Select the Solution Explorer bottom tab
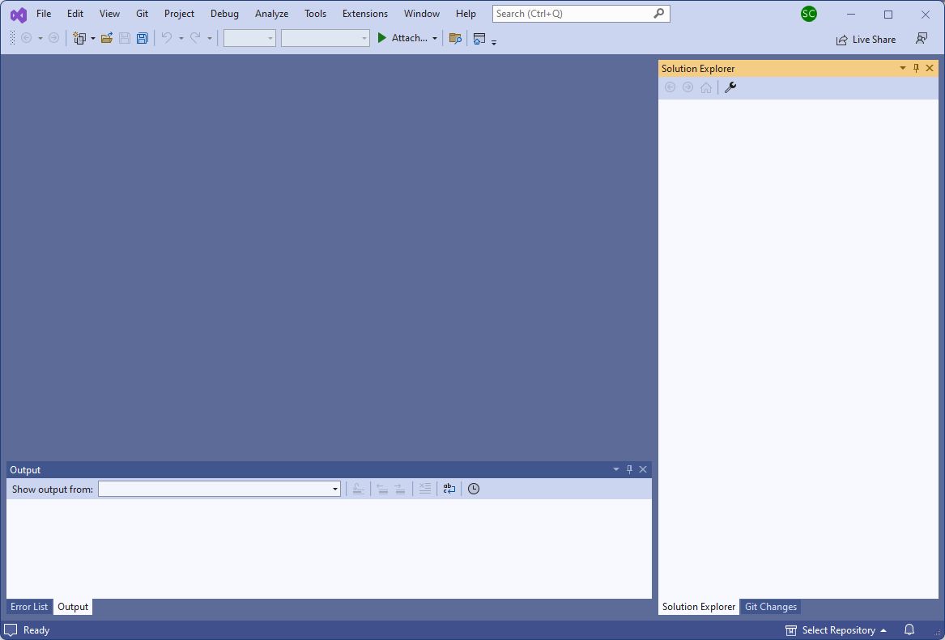945x640 pixels. (x=699, y=606)
